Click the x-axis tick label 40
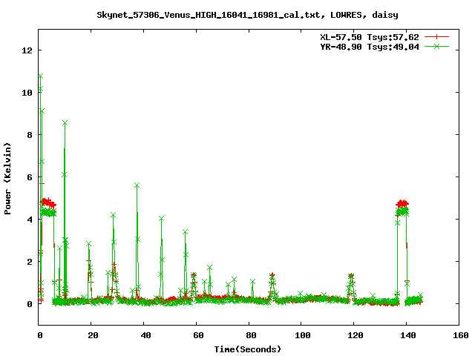The image size is (475, 356). coord(145,335)
